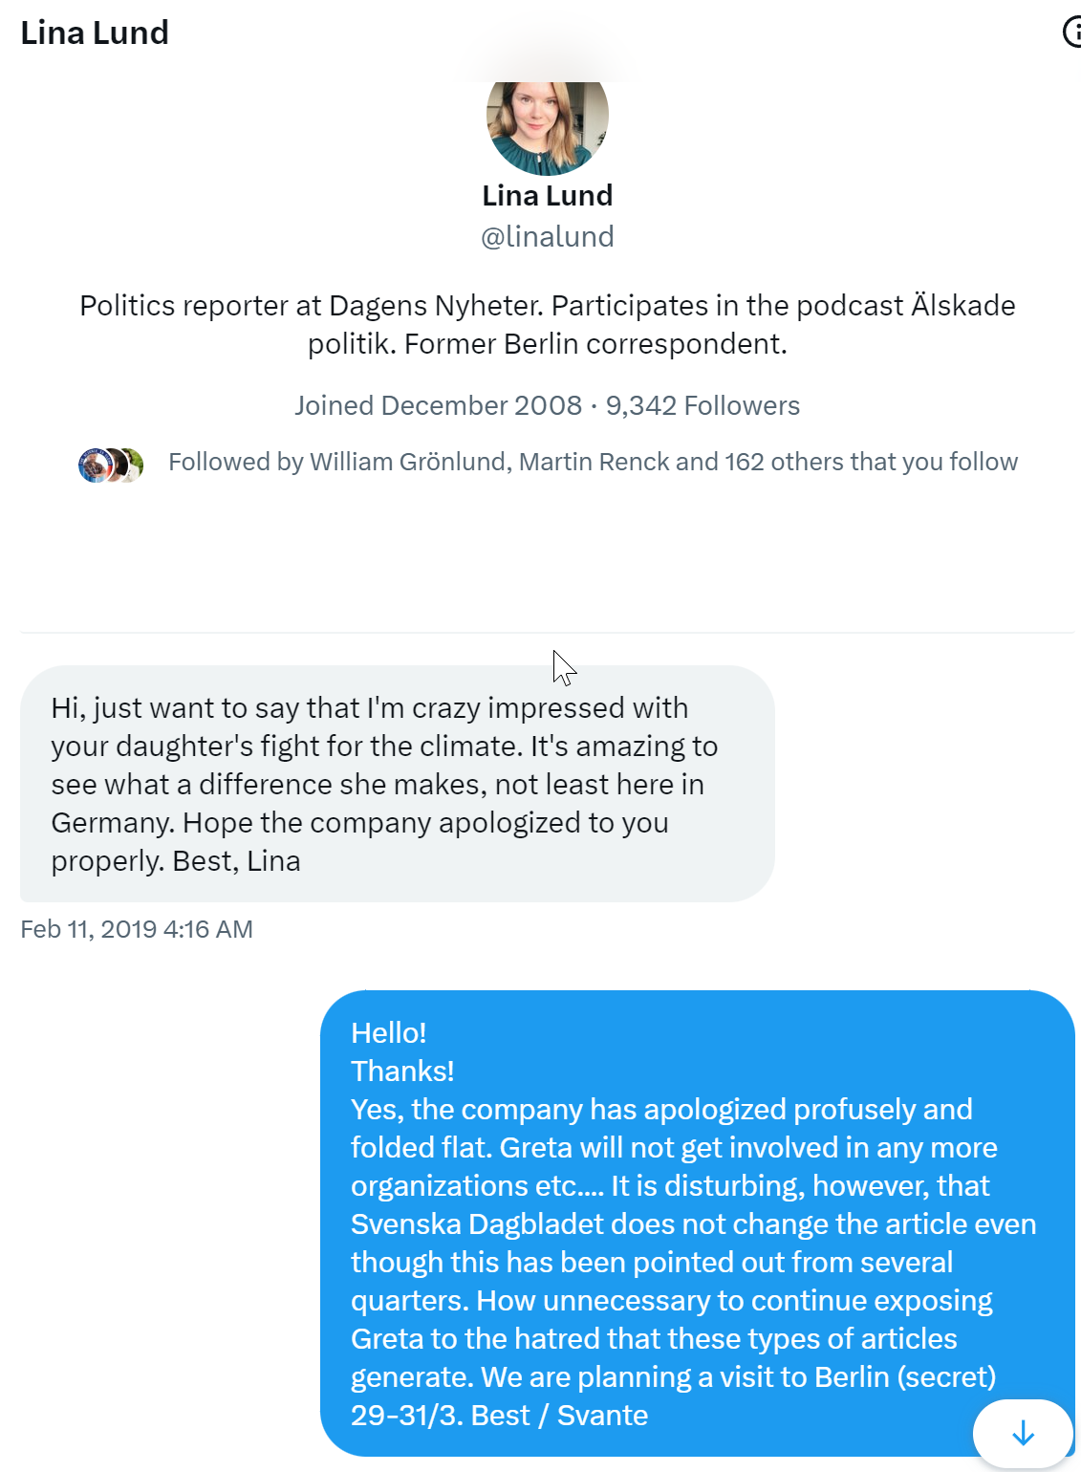
Task: Select the blue reply message from Svante
Action: [x=697, y=1223]
